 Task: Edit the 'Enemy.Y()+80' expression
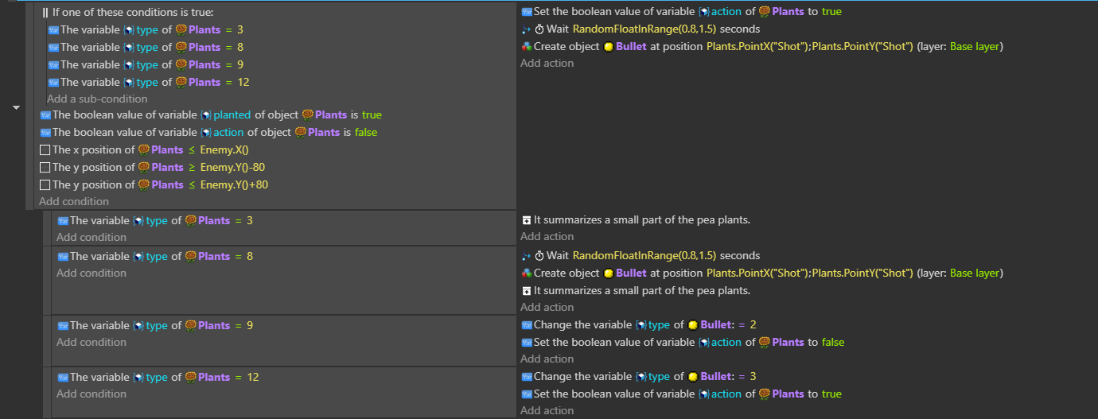coord(234,185)
